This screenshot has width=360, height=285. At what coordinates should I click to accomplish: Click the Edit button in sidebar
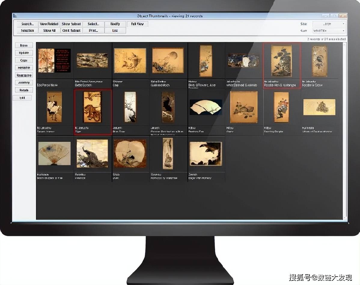tap(22, 98)
